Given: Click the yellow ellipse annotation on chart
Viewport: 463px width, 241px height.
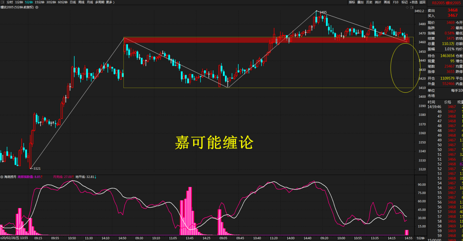Looking at the screenshot, I should coord(391,68).
